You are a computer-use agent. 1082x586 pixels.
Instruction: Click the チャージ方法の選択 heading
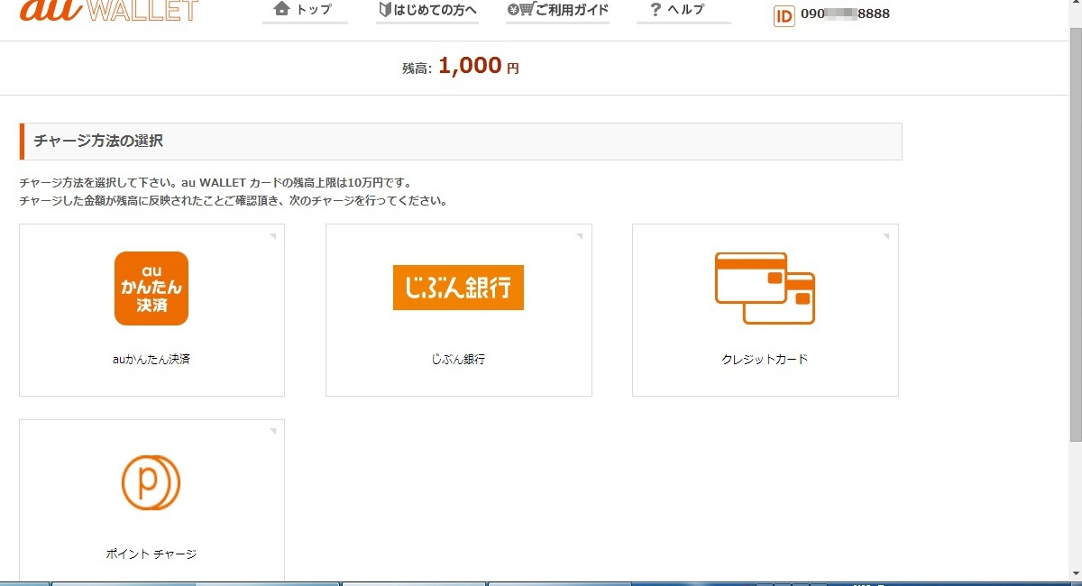point(98,141)
